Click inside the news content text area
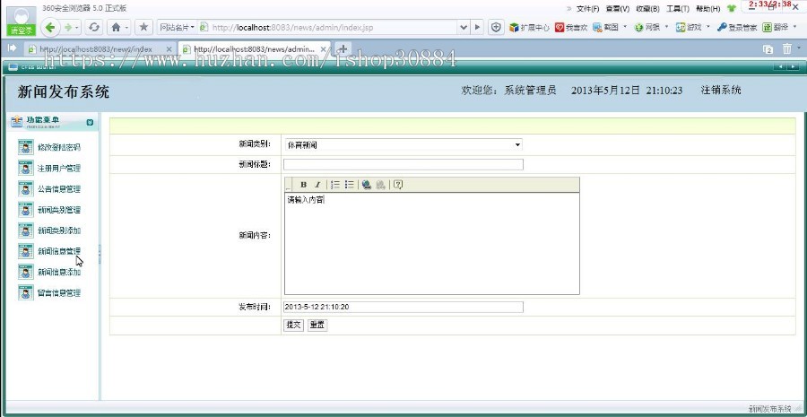 (x=432, y=244)
